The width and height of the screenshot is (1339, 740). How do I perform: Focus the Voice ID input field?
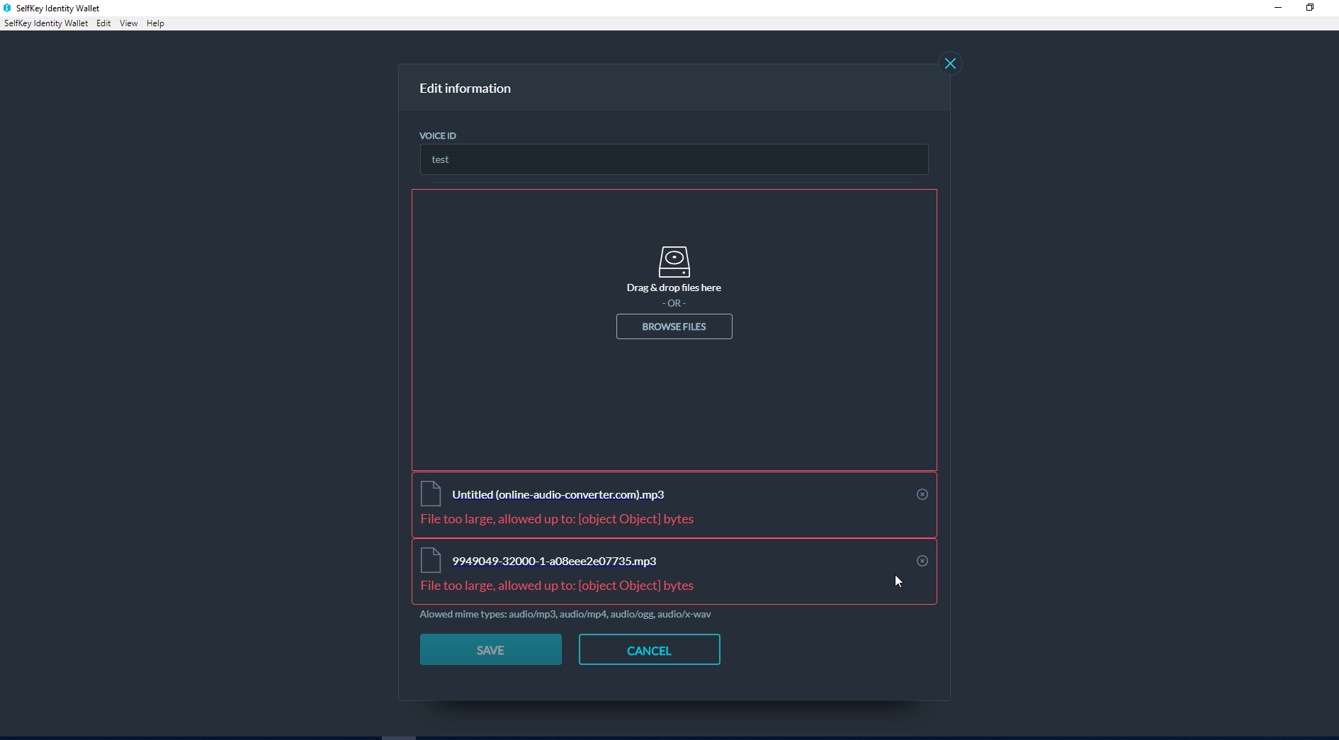674,159
